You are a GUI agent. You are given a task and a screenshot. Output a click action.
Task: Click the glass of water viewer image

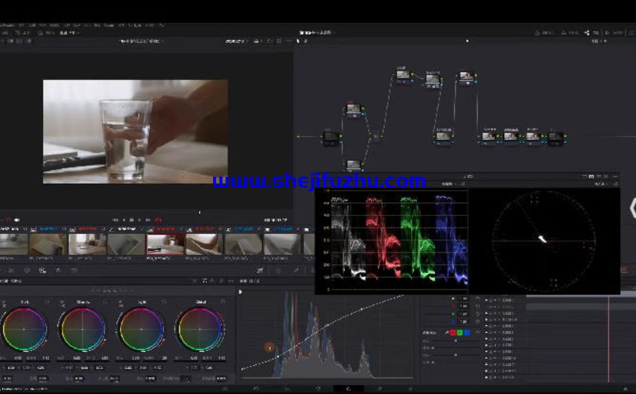[x=135, y=131]
